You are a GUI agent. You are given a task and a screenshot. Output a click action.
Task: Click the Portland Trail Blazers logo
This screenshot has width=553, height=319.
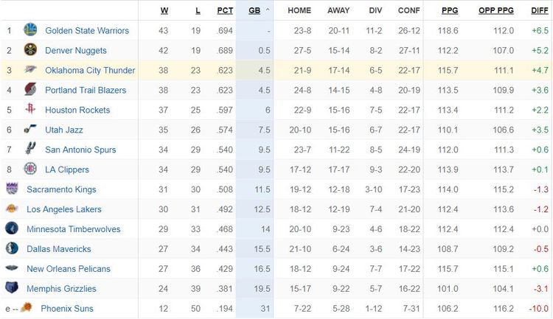30,90
